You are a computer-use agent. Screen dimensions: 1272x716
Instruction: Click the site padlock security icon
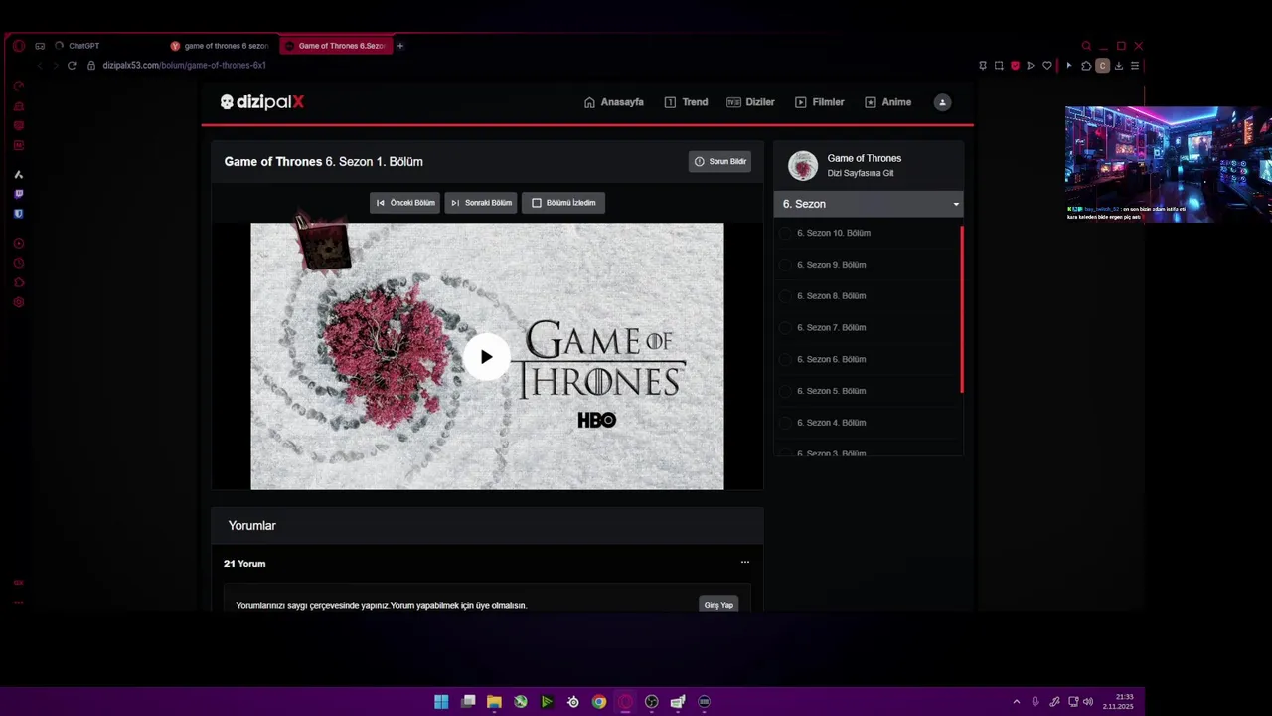(x=91, y=66)
